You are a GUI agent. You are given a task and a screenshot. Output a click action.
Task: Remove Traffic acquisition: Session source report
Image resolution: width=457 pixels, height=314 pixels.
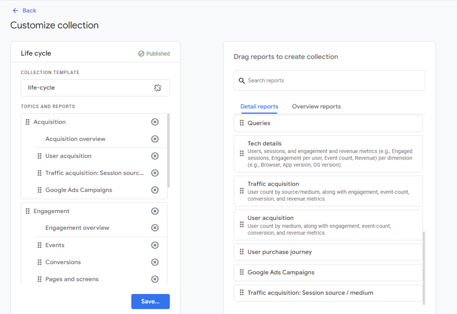click(155, 173)
